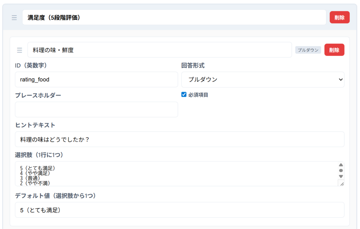Grab the 満足度 section drag handle
Screen dimensions: 360x229
click(x=14, y=18)
